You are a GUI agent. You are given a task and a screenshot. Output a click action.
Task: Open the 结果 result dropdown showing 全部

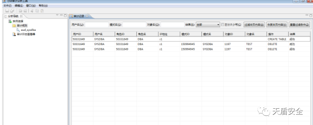point(208,25)
